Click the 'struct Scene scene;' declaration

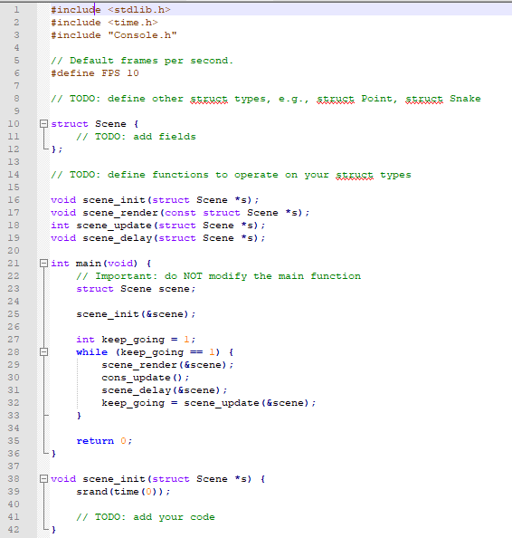click(136, 289)
